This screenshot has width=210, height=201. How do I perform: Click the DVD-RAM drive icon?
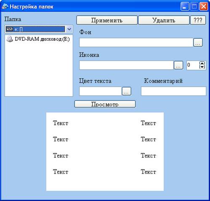pos(10,39)
